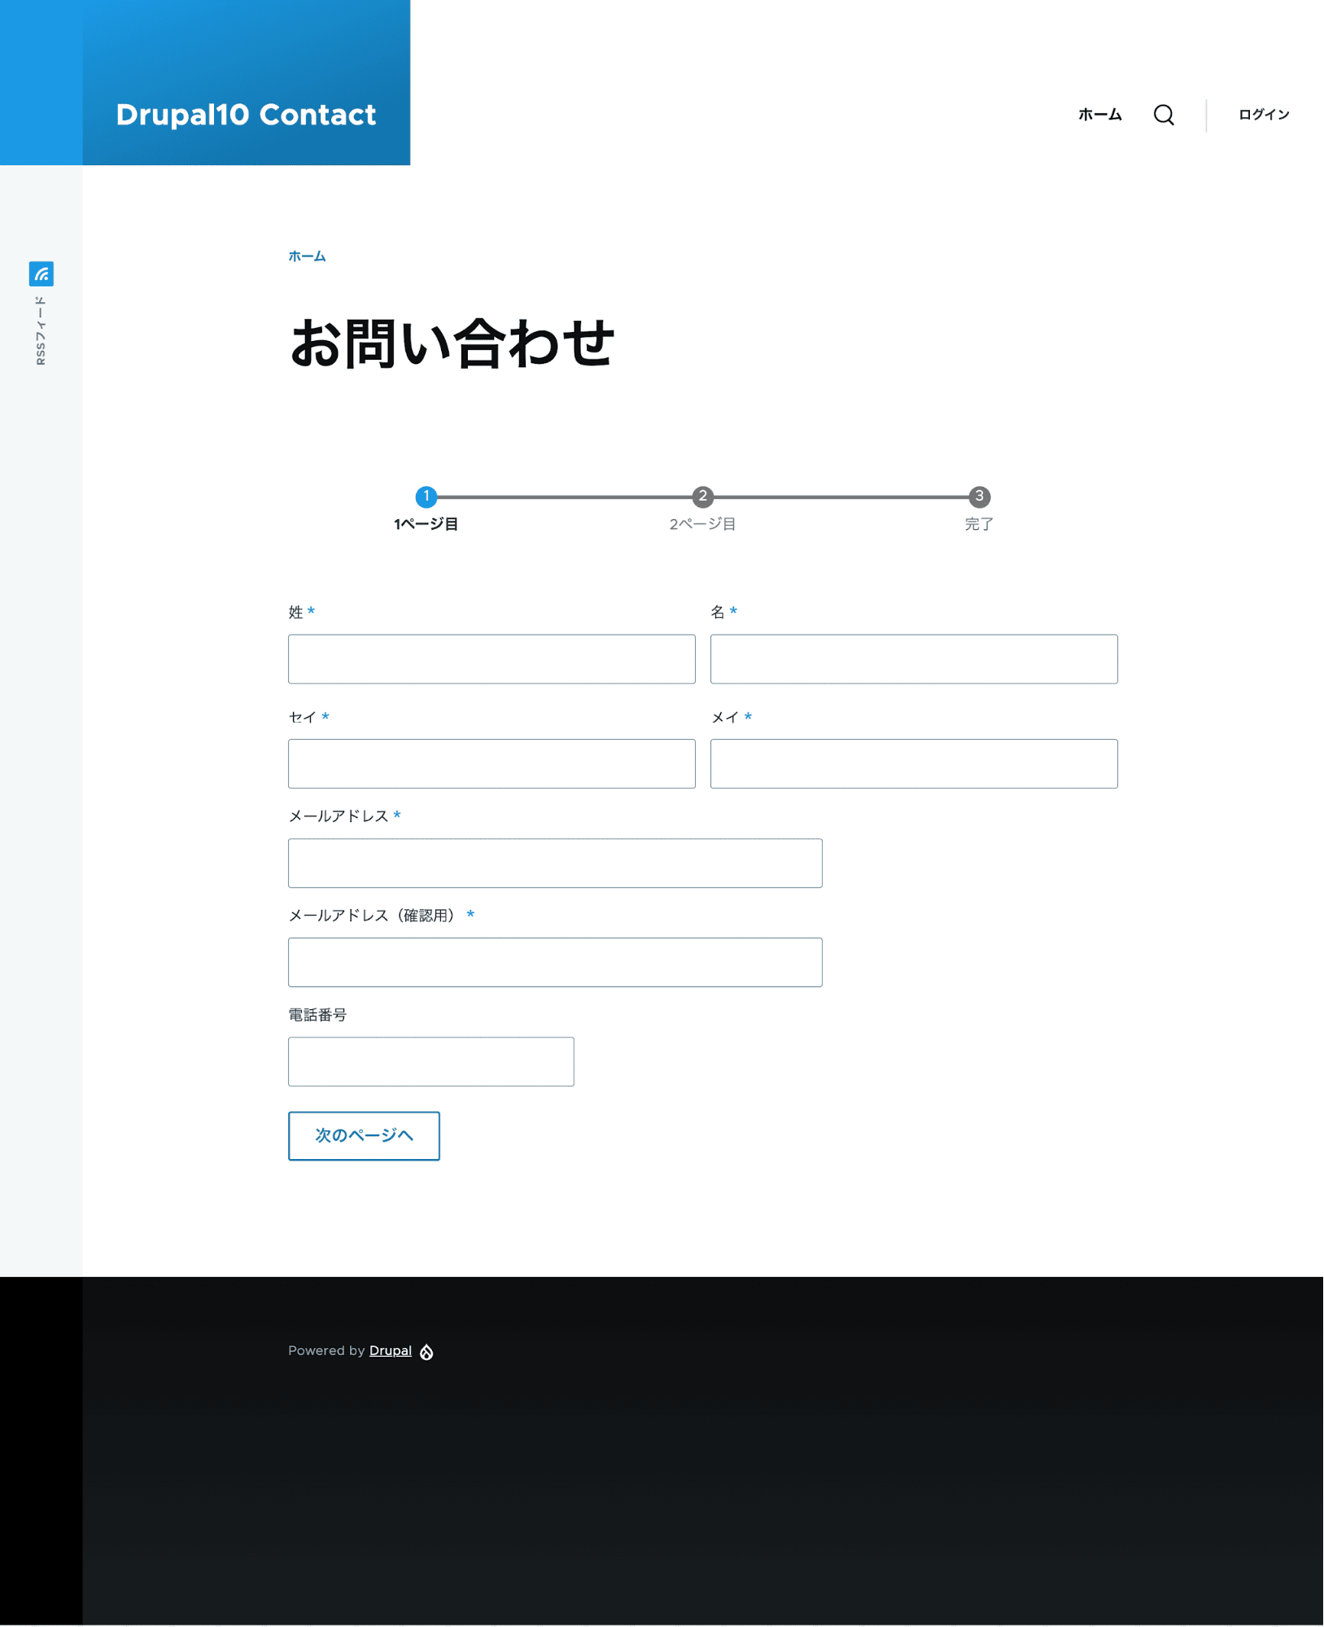Open the Drupal10 Contact site title
The width and height of the screenshot is (1324, 1627).
246,115
